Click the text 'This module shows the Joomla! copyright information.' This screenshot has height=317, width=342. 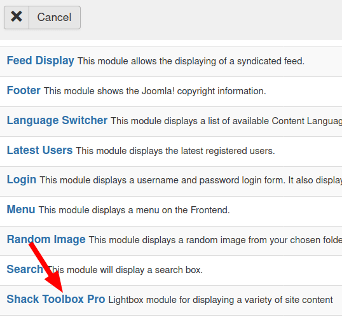(155, 91)
